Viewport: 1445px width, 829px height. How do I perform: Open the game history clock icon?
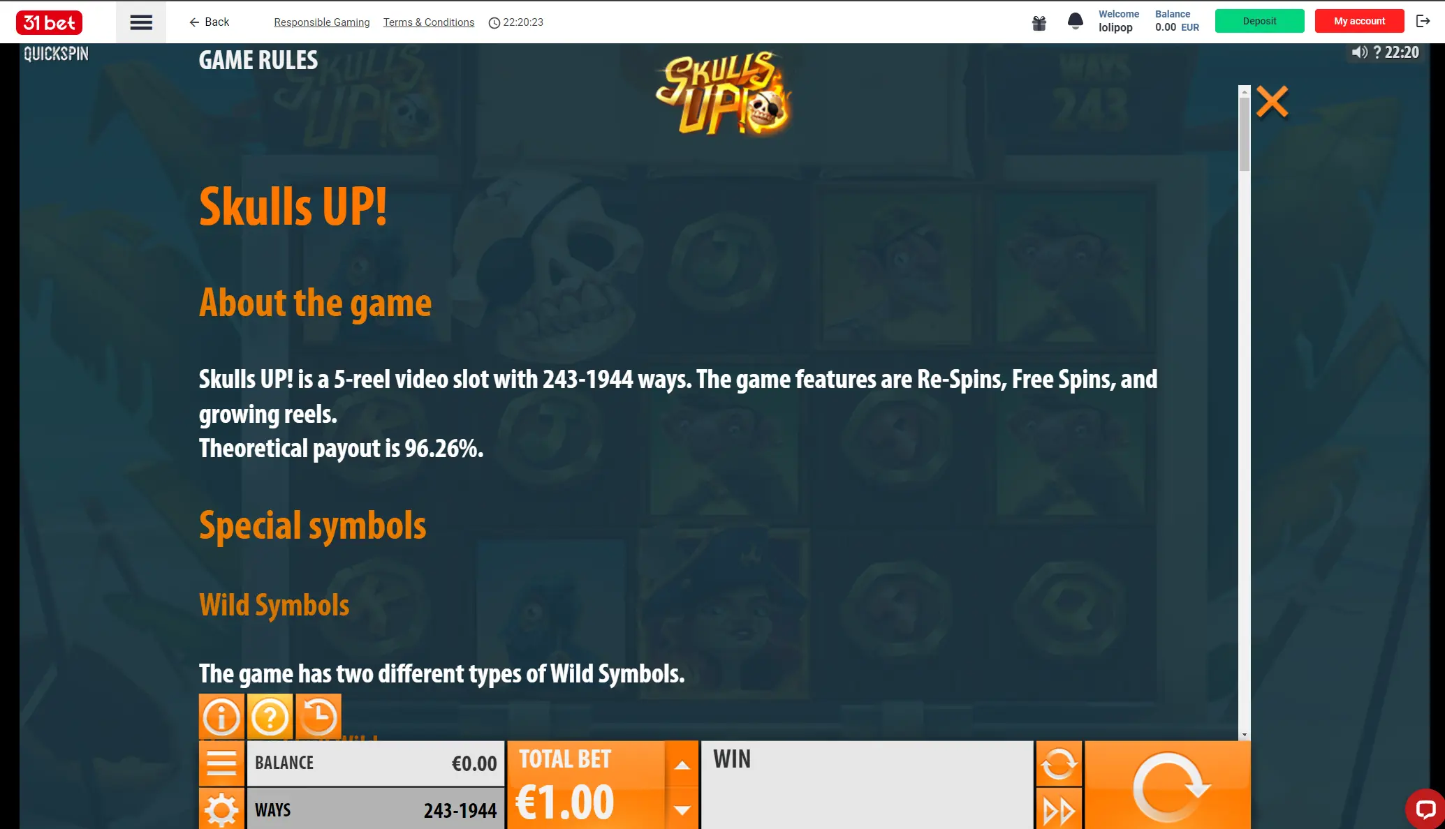coord(318,717)
